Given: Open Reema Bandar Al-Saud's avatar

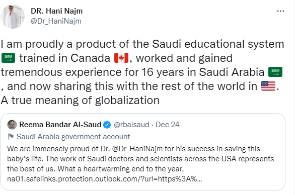Looking at the screenshot, I should (x=12, y=125).
